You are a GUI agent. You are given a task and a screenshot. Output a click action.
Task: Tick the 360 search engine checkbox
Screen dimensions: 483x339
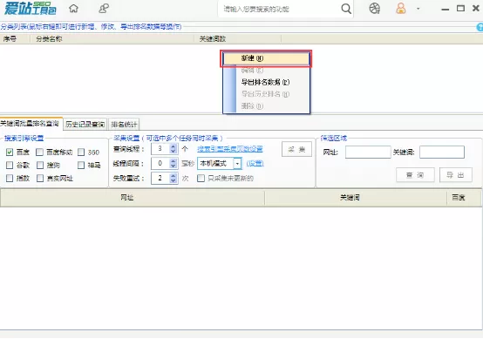point(81,153)
